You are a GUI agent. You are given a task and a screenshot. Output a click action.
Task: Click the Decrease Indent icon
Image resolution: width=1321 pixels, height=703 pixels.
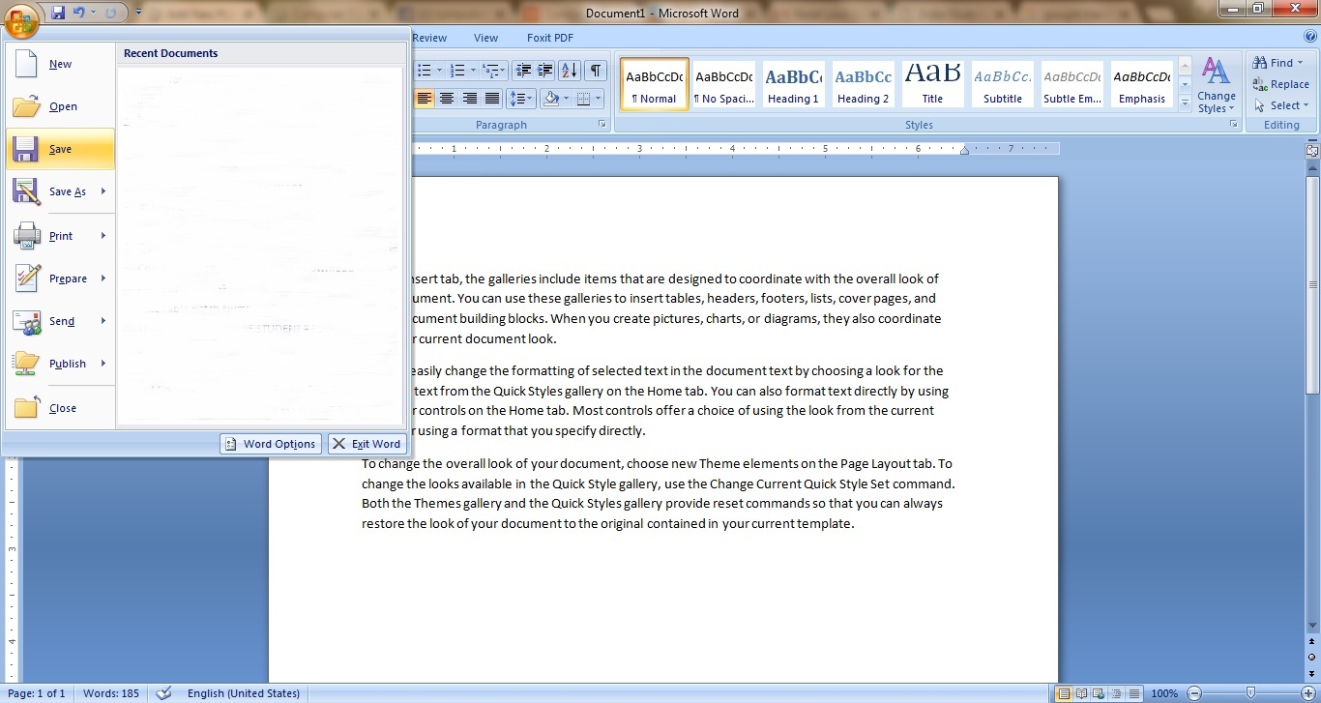tap(523, 71)
